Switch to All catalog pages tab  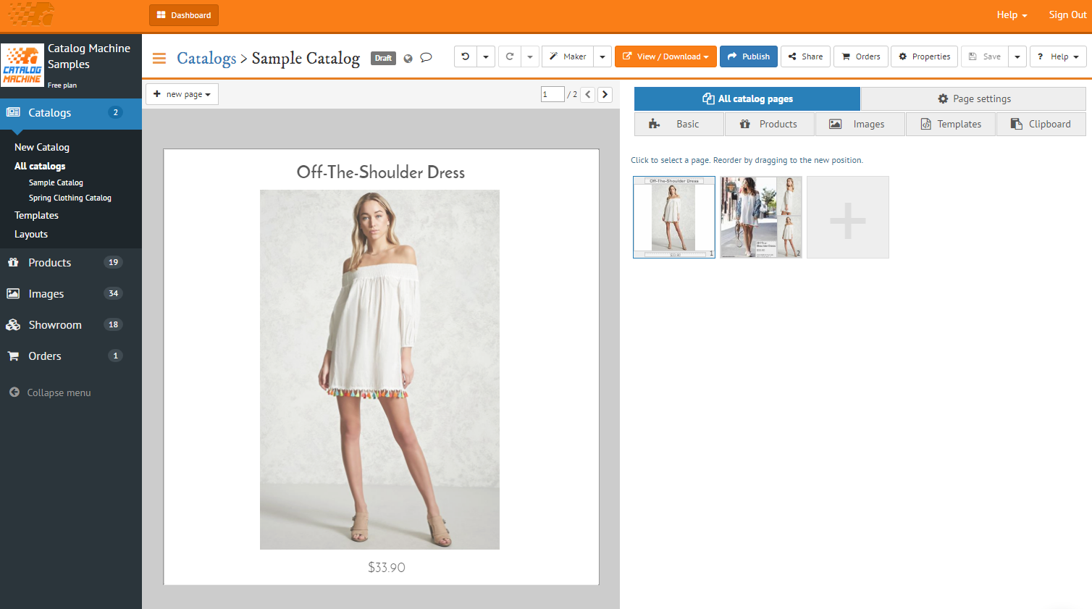[x=747, y=98]
